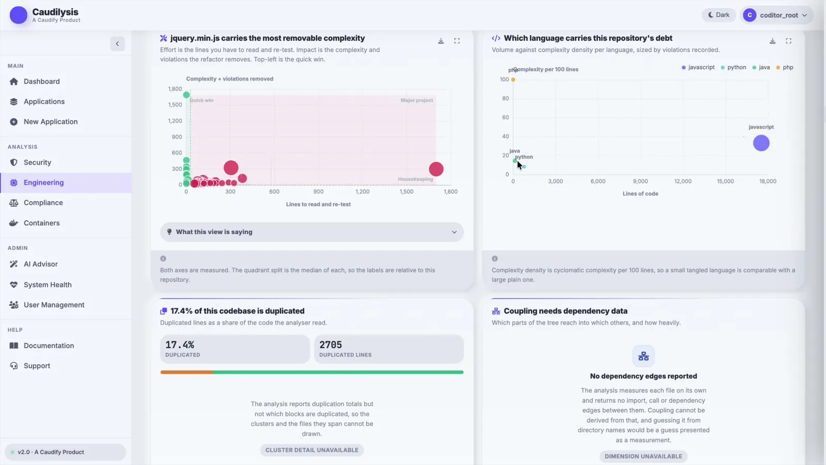
Task: Open the Containers section
Action: [66, 223]
